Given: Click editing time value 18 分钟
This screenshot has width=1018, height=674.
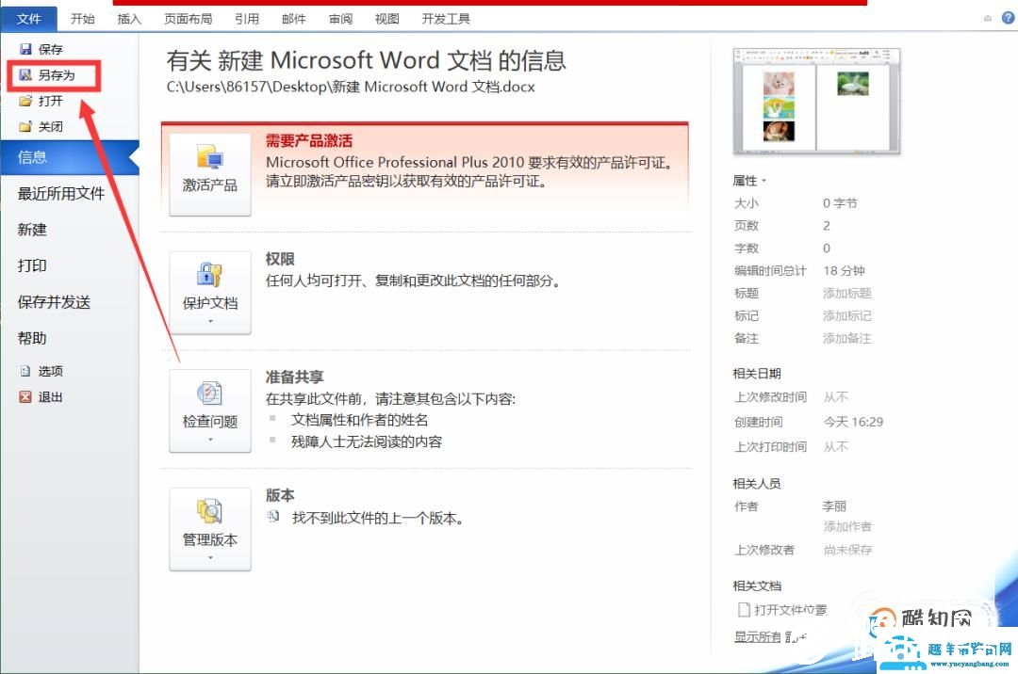Looking at the screenshot, I should click(x=844, y=271).
